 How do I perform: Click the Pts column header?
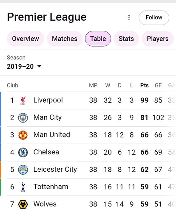pos(145,85)
